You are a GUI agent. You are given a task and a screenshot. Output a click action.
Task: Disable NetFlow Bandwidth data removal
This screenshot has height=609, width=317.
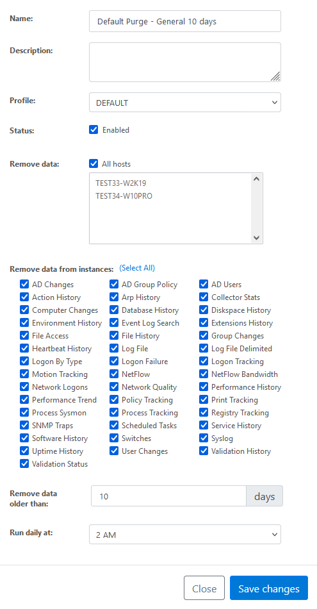tap(204, 374)
